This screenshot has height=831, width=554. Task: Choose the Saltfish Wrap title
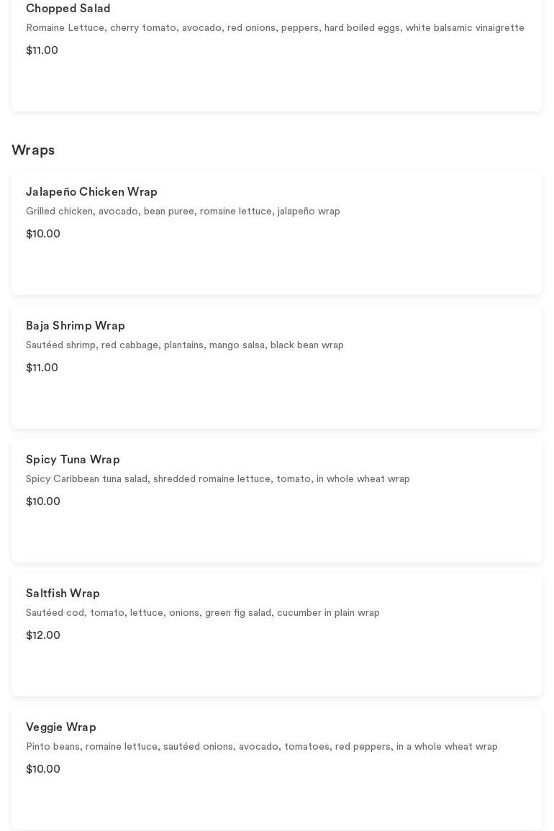point(63,594)
